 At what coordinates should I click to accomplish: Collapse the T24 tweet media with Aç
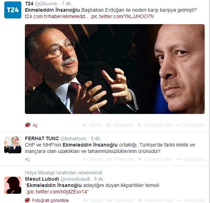point(31,125)
